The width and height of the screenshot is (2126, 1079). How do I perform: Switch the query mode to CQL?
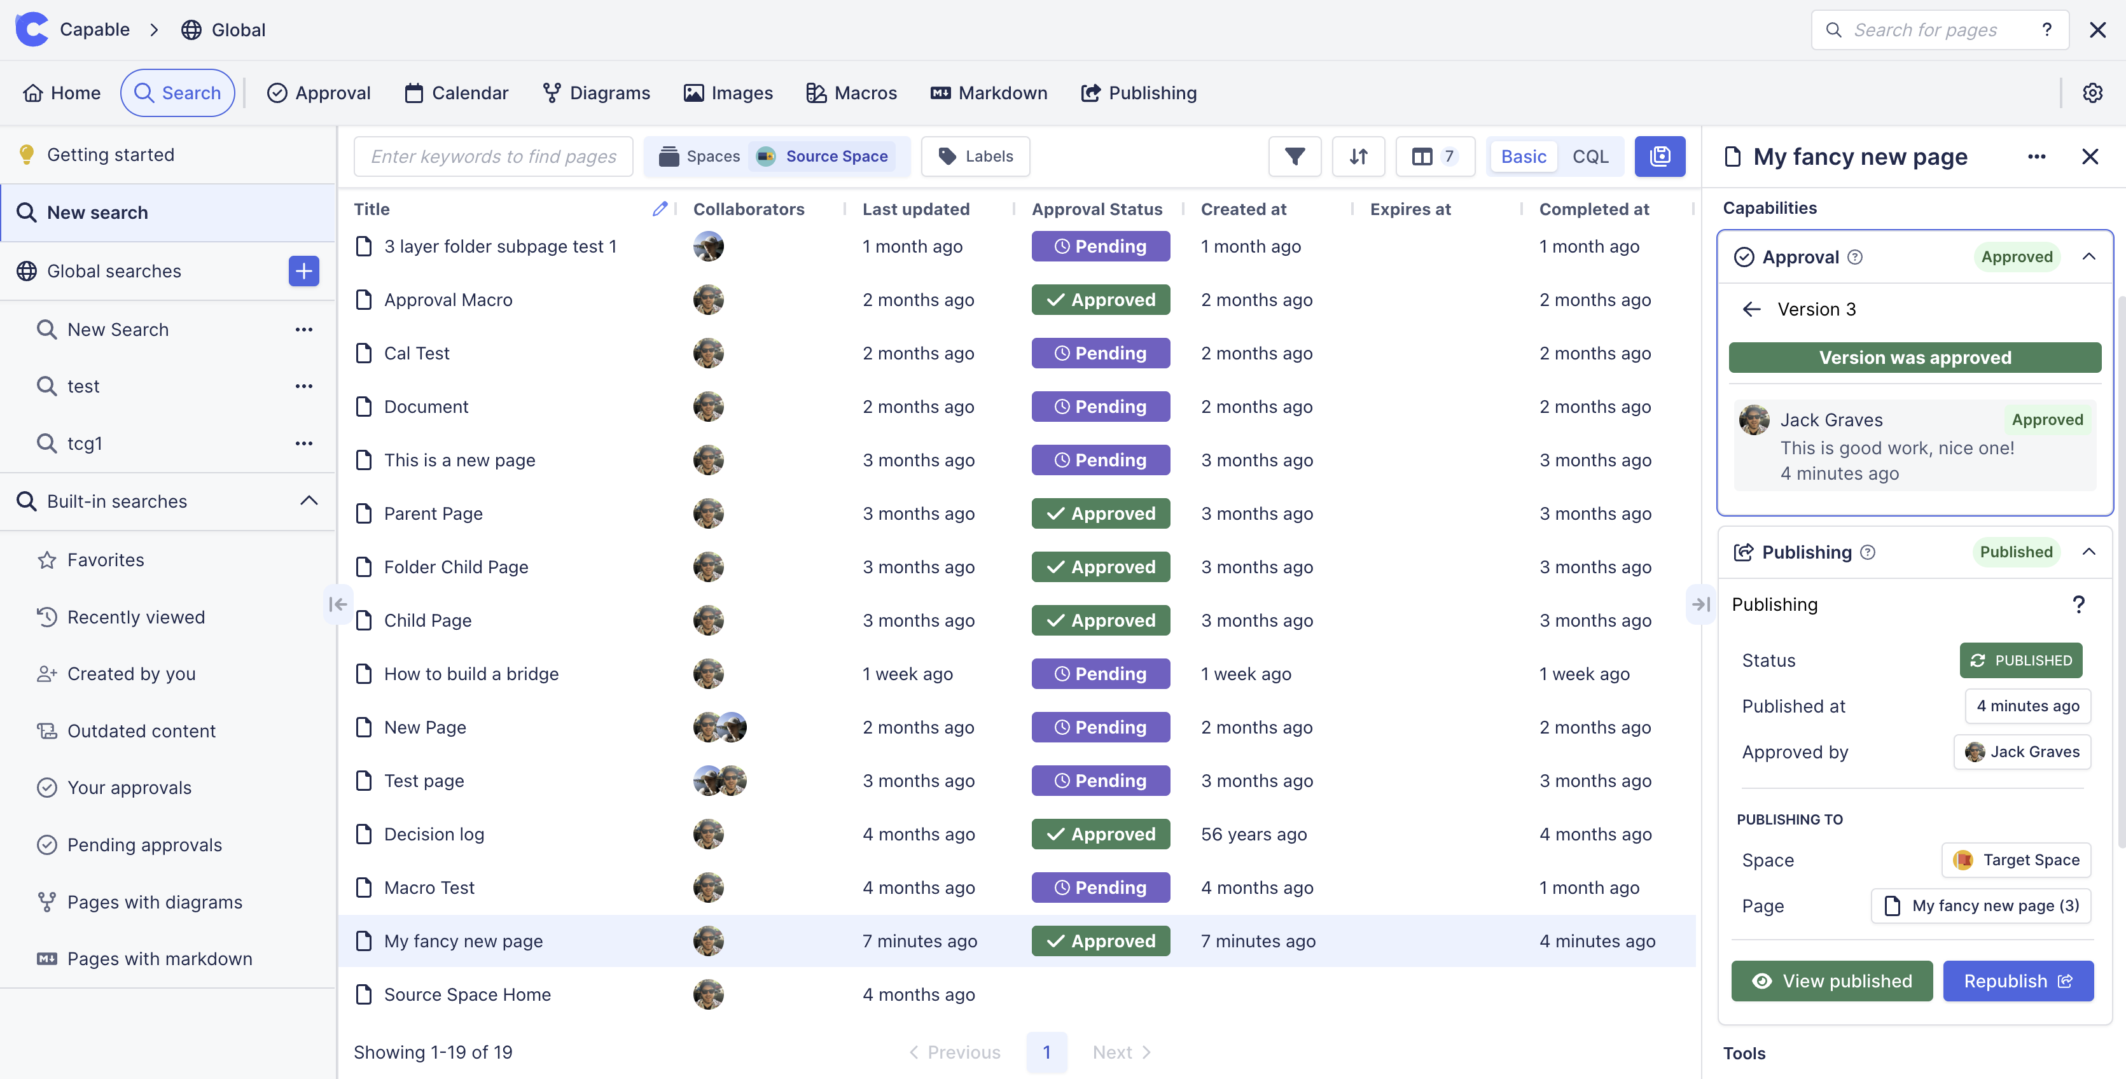coord(1590,156)
